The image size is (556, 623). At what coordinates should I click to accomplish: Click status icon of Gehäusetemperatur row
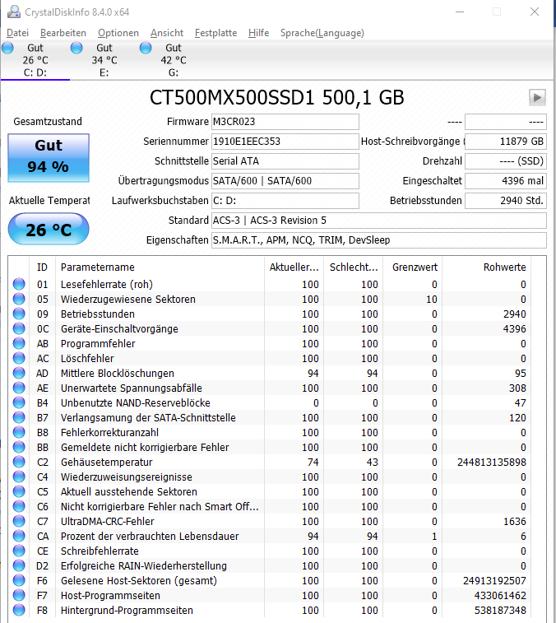(19, 462)
